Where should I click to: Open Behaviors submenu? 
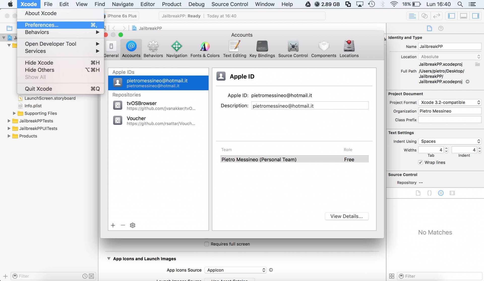(x=60, y=32)
